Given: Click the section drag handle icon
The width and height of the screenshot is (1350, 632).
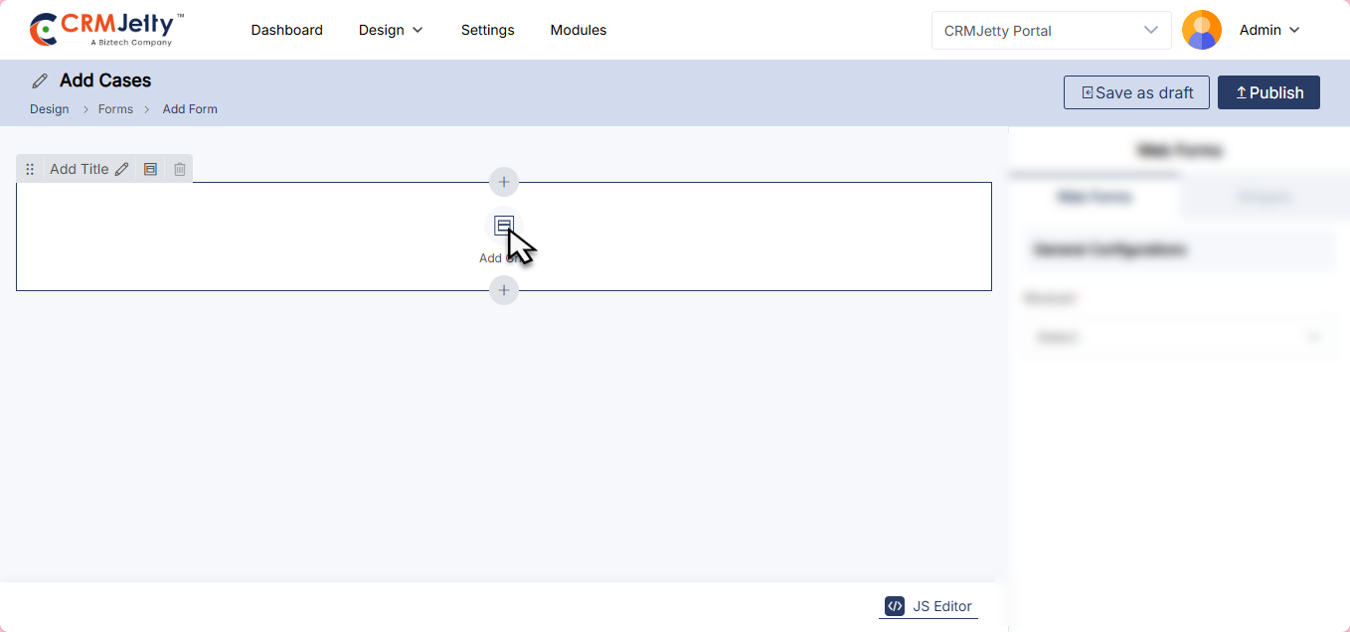Looking at the screenshot, I should coord(30,170).
